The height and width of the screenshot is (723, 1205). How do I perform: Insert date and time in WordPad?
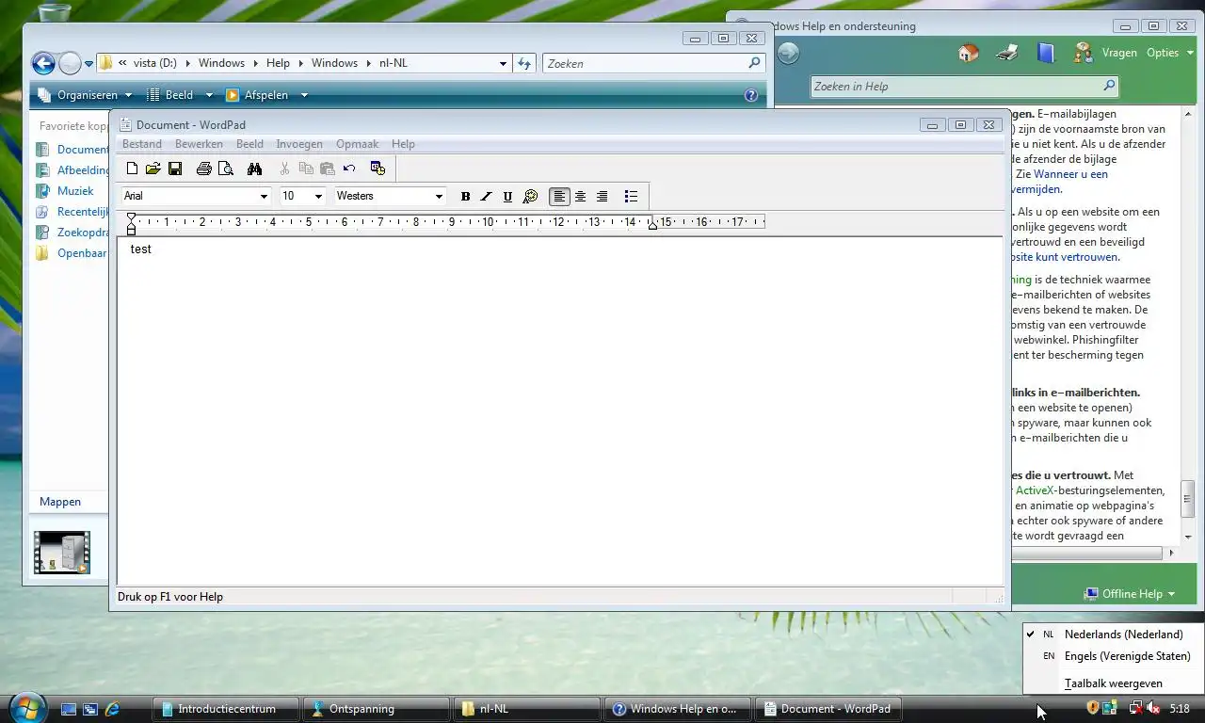pyautogui.click(x=378, y=169)
